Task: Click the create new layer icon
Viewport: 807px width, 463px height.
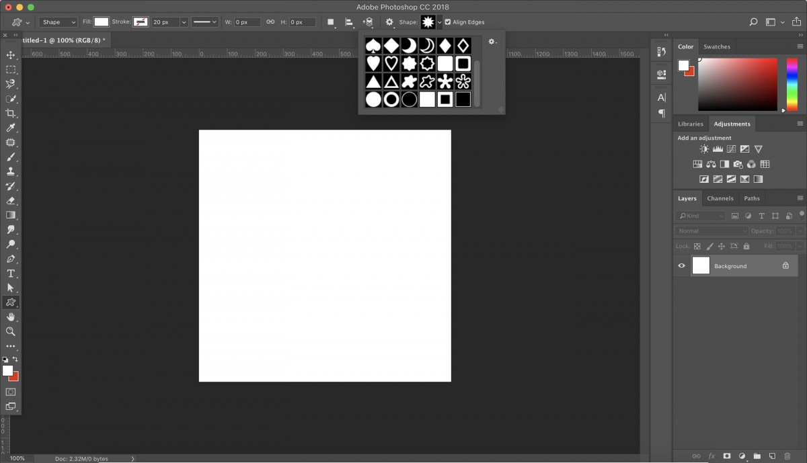Action: (x=772, y=456)
